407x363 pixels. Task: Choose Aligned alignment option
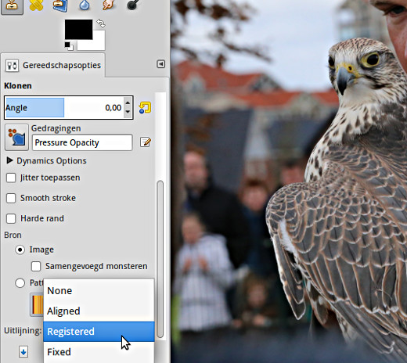click(99, 311)
